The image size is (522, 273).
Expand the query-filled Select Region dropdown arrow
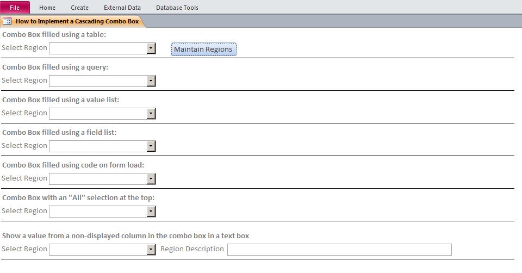coord(151,81)
